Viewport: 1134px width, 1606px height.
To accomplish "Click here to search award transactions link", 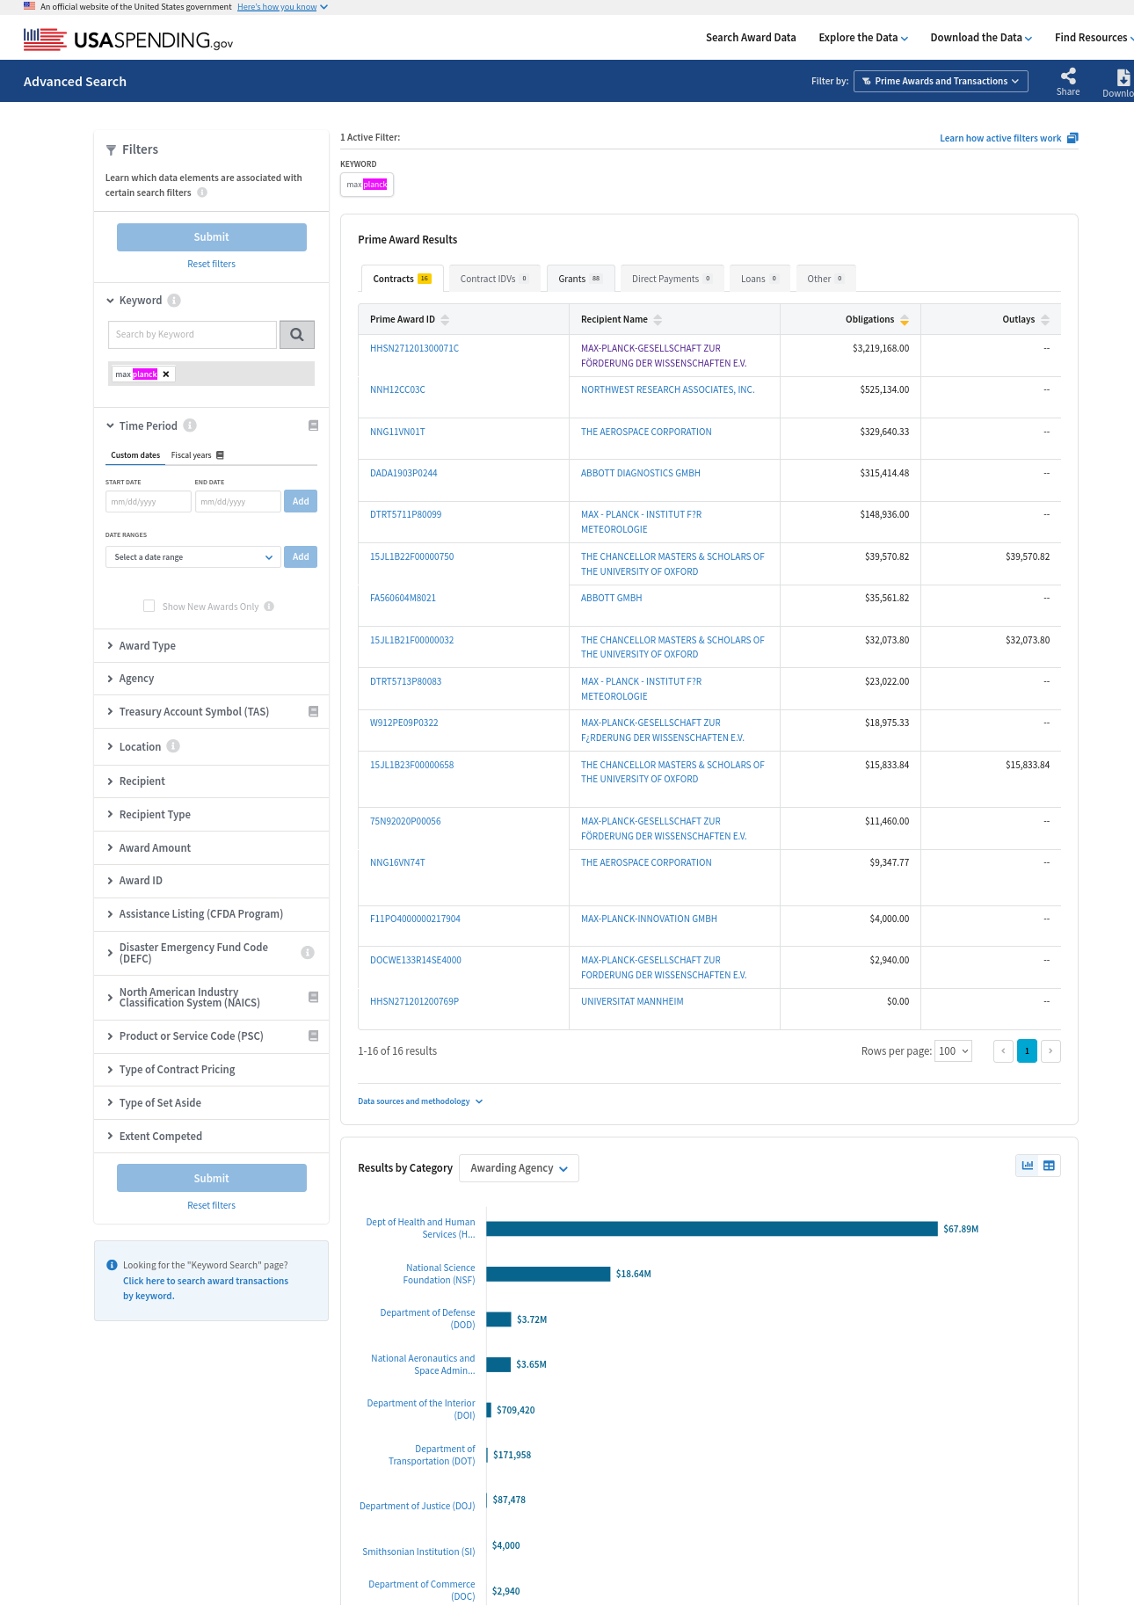I will click(206, 1289).
